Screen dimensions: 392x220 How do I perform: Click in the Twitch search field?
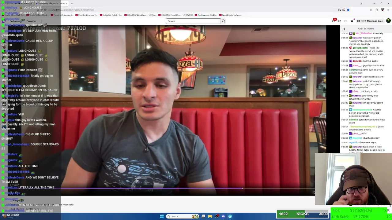(x=193, y=21)
